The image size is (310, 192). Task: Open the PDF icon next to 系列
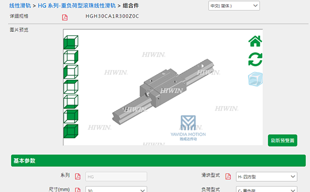78,176
